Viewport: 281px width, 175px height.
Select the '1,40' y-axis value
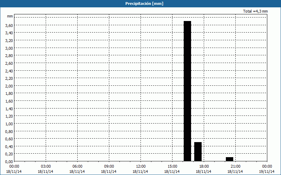9,109
